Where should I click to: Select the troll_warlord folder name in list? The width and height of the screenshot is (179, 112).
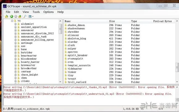(77, 82)
